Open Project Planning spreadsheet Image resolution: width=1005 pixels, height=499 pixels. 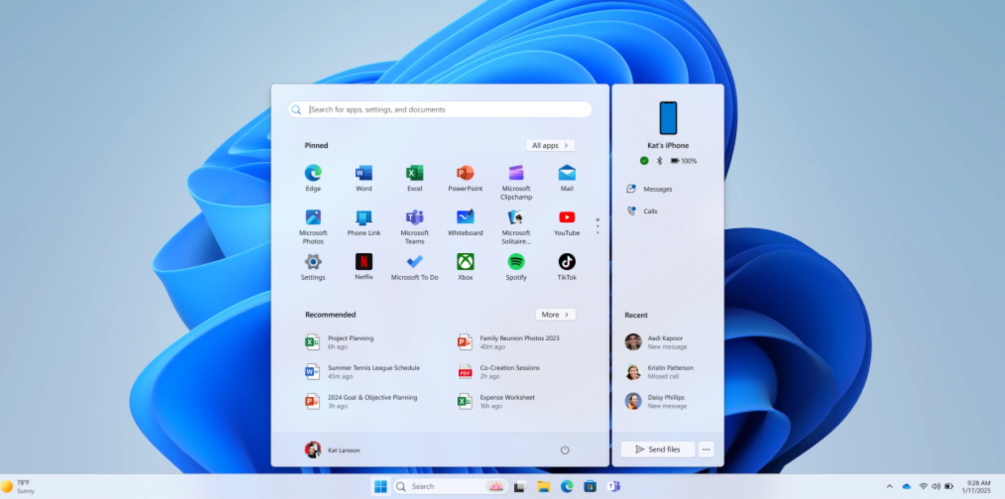(339, 342)
